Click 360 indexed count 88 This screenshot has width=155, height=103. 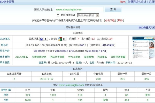127,95
